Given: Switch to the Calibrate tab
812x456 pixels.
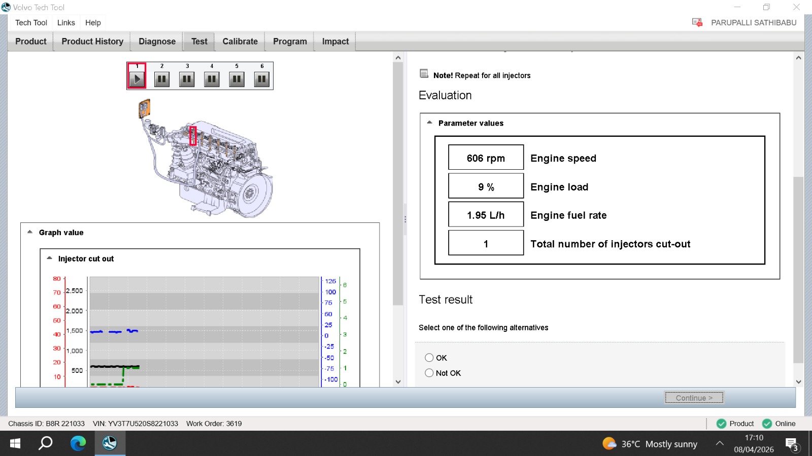Looking at the screenshot, I should [240, 41].
